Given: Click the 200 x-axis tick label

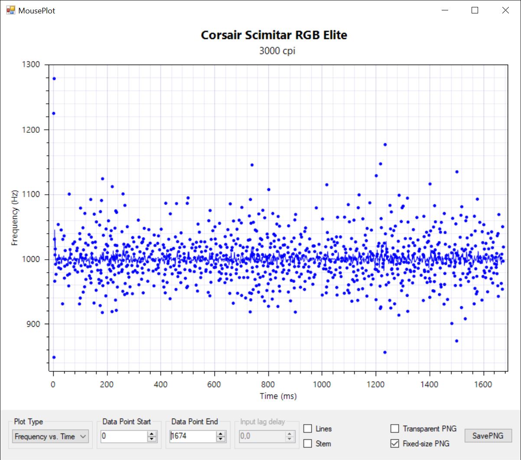Looking at the screenshot, I should pyautogui.click(x=107, y=384).
